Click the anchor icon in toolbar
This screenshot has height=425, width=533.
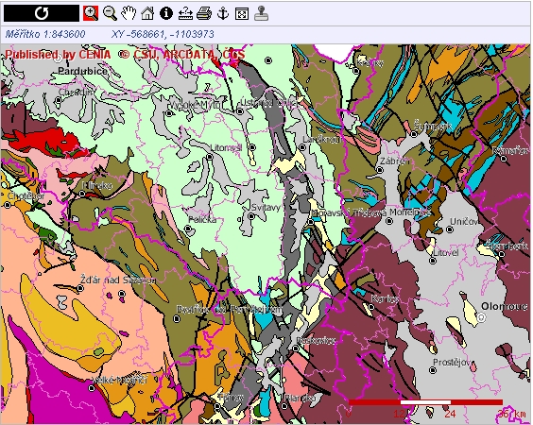pyautogui.click(x=223, y=13)
